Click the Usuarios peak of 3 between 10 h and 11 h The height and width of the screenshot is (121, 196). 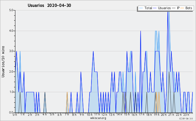(93, 51)
